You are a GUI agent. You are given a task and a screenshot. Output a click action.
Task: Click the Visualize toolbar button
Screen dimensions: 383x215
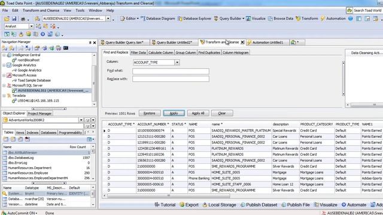pyautogui.click(x=256, y=19)
